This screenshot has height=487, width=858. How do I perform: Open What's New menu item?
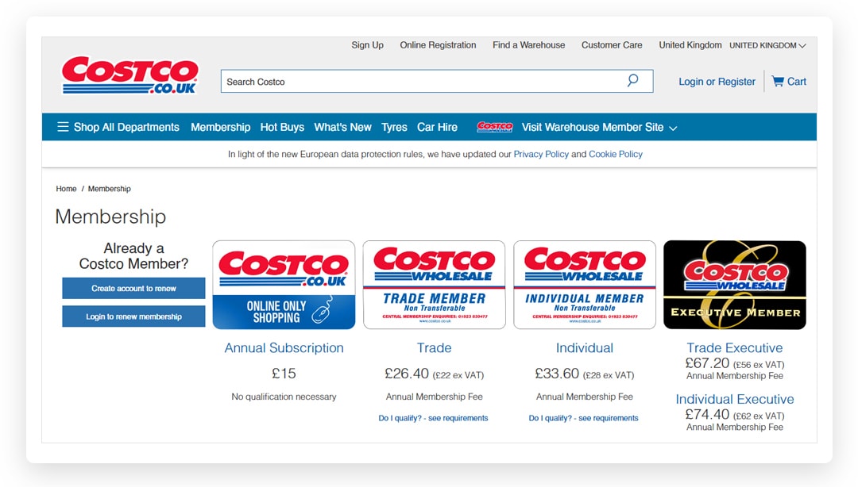[x=342, y=127]
